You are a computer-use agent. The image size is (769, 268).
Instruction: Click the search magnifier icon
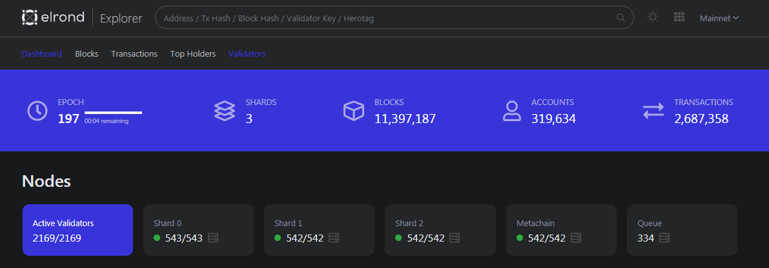click(x=621, y=18)
